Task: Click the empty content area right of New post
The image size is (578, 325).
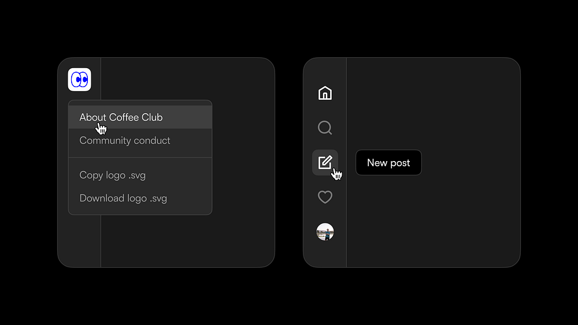Action: pyautogui.click(x=470, y=162)
